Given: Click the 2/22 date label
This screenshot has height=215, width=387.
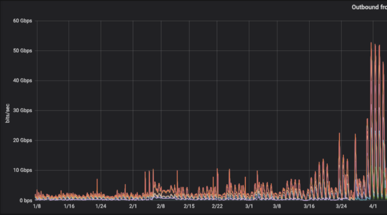Looking at the screenshot, I should [x=217, y=206].
